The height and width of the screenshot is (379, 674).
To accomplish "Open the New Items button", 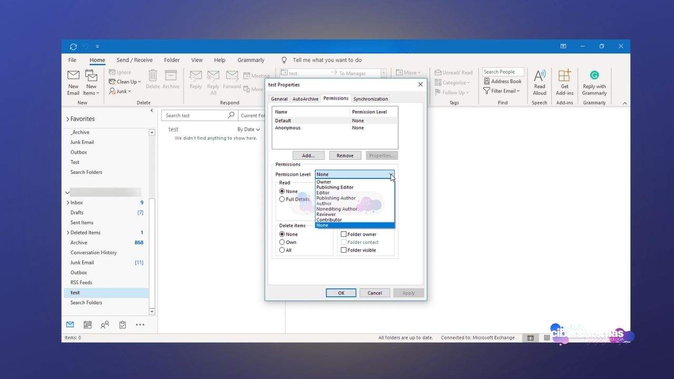I will (91, 83).
